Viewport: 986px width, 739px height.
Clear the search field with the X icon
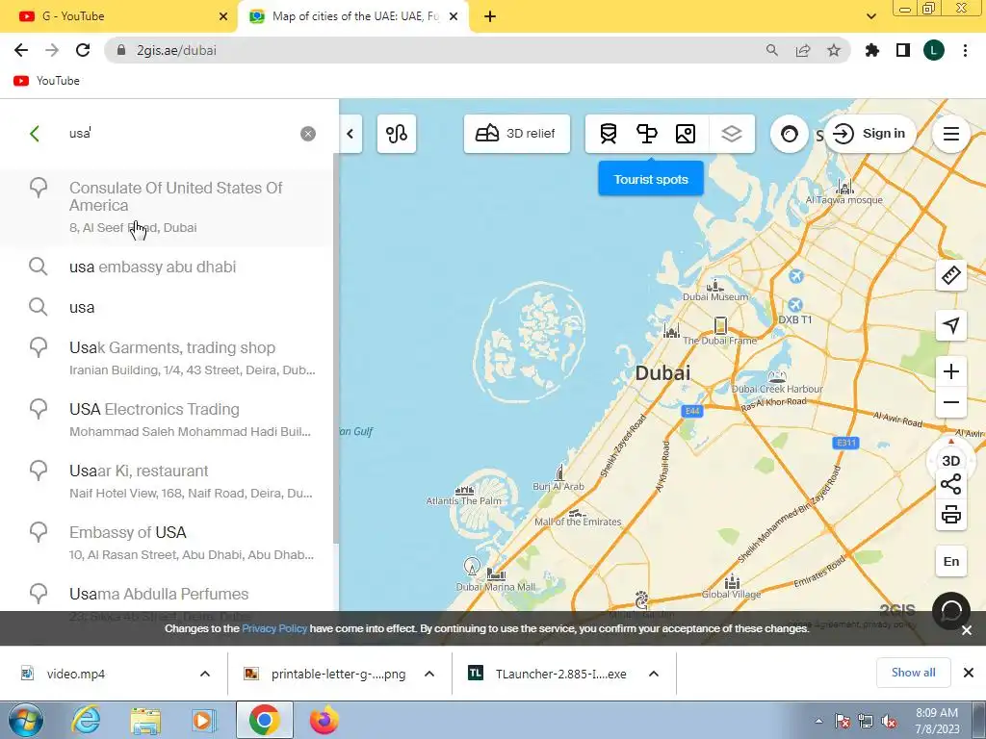[308, 133]
